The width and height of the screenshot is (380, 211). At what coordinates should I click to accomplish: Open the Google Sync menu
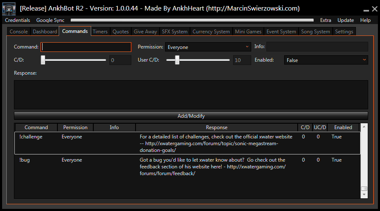[x=50, y=20]
